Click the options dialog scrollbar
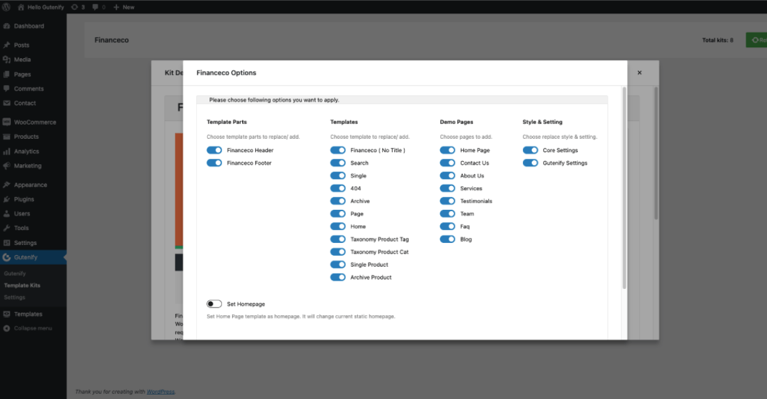This screenshot has height=399, width=767. [x=624, y=187]
